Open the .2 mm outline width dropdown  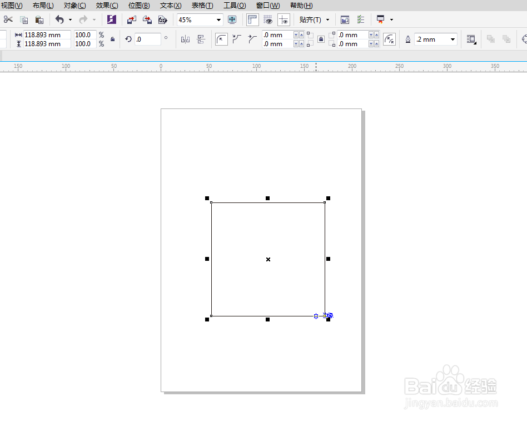click(453, 39)
